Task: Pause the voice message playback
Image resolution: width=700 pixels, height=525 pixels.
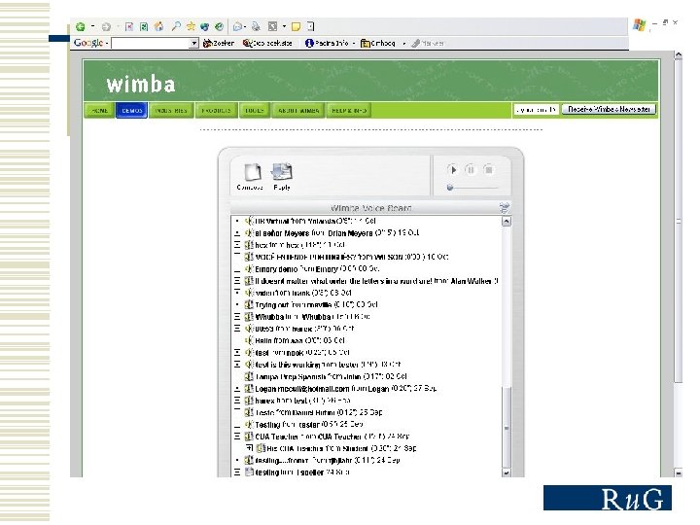Action: click(471, 170)
